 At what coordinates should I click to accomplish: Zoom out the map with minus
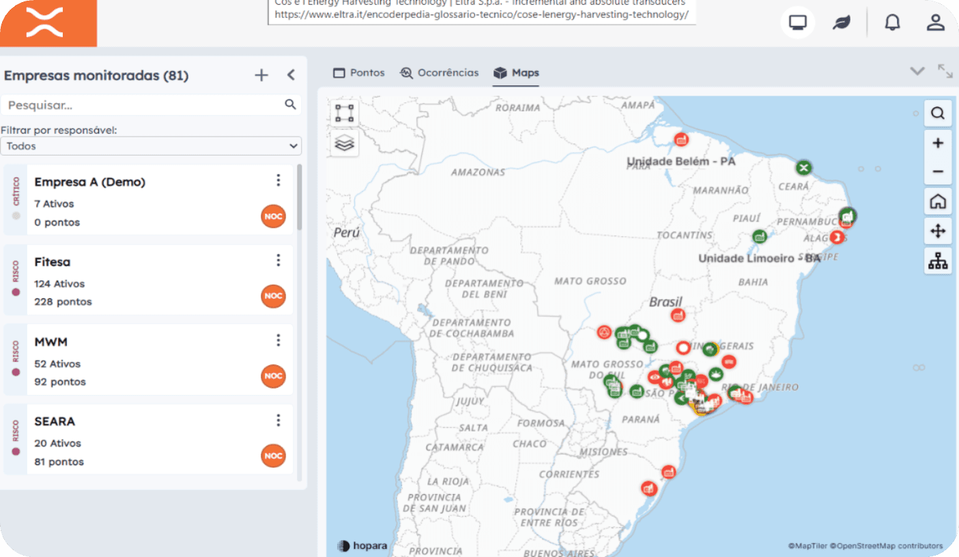coord(938,171)
